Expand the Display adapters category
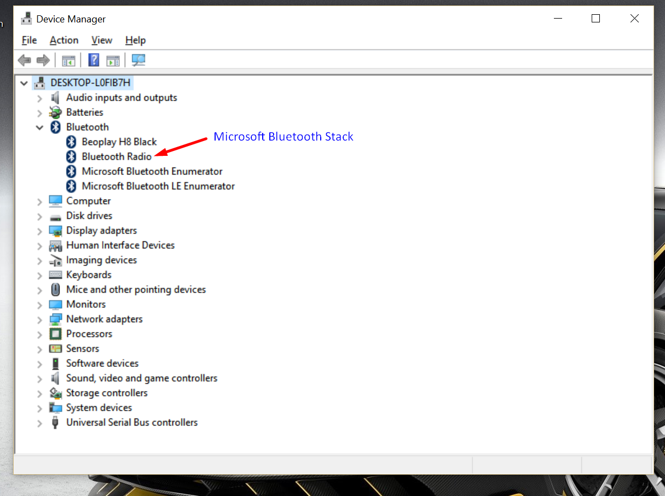The image size is (665, 496). 39,231
